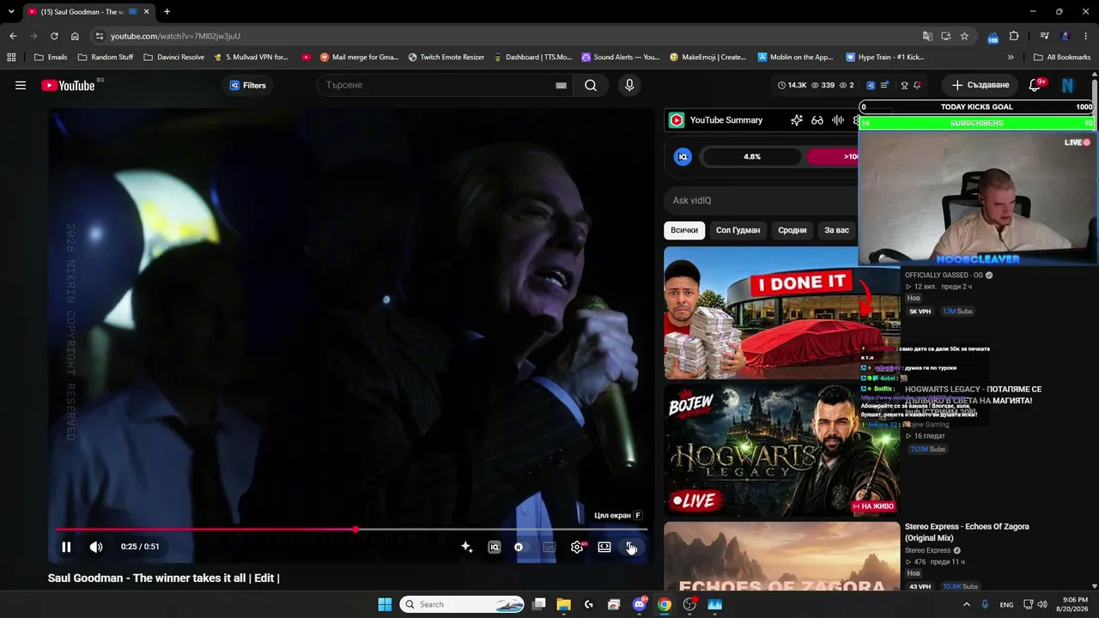Click the vidIQ alert bell in the stats bar
1099x618 pixels.
pos(917,85)
